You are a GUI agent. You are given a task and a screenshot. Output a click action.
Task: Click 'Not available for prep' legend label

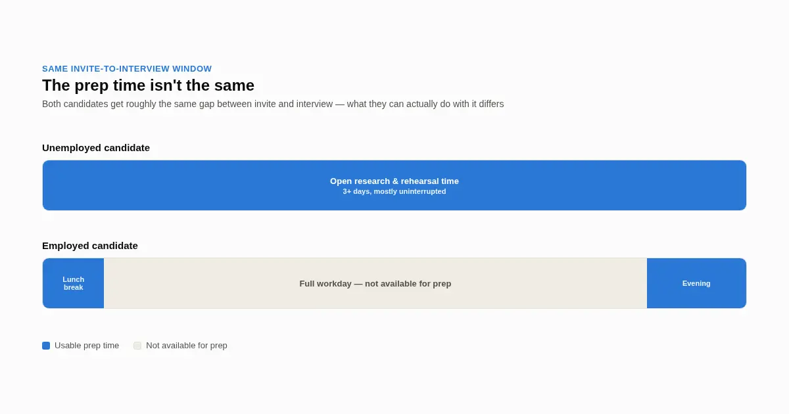click(187, 346)
